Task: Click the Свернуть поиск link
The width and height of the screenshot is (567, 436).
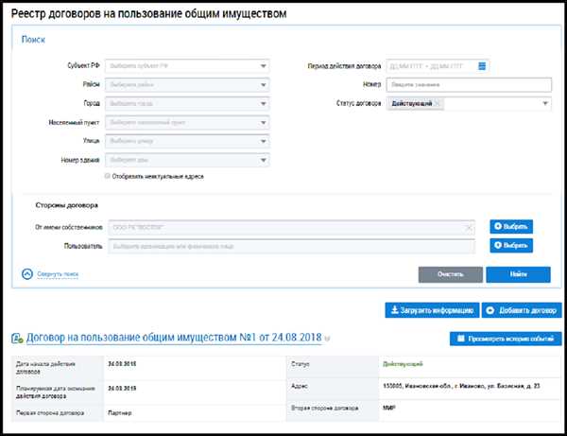Action: coord(58,274)
